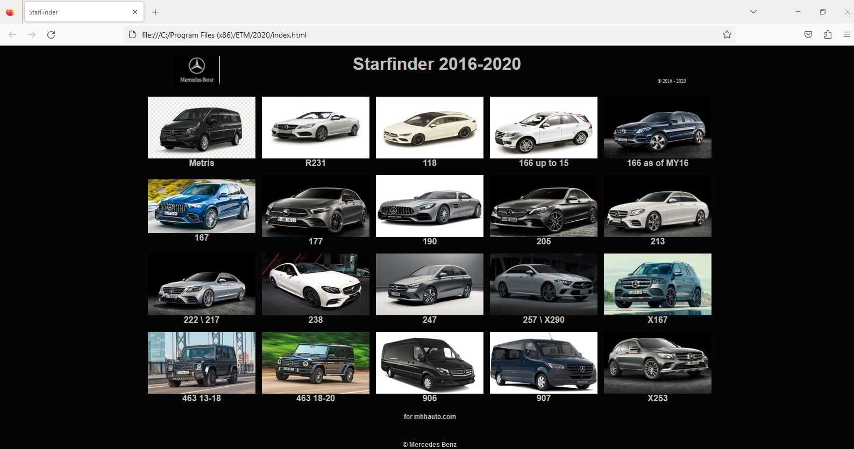854x449 pixels.
Task: Focus the address bar URL field
Action: pos(419,35)
